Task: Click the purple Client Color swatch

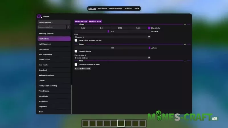Action: tap(149, 28)
